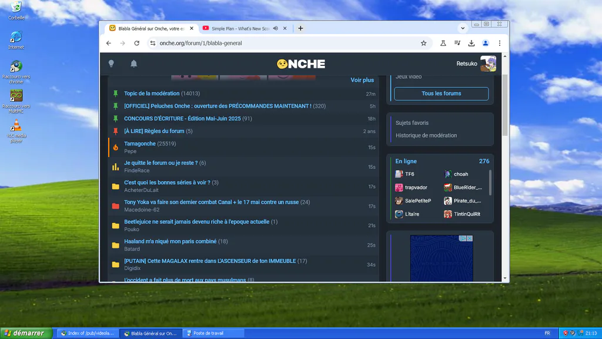Open Raccourci vers MultiMC desktop icon

16,101
